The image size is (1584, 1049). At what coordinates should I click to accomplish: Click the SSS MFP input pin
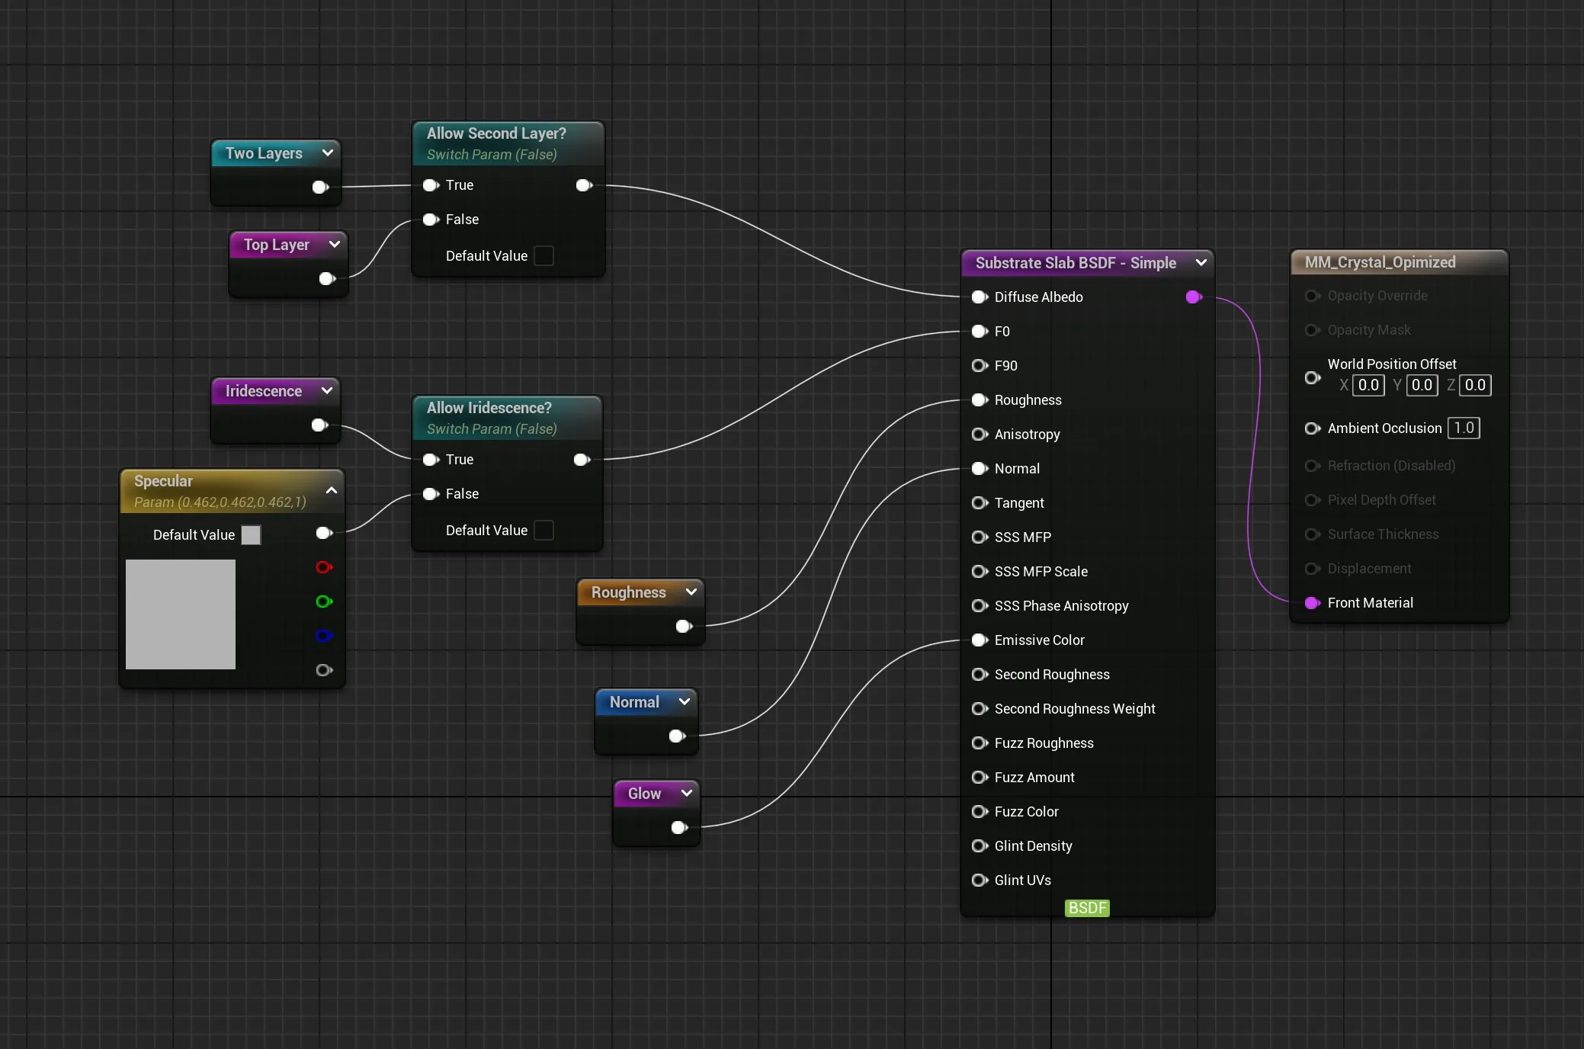click(980, 537)
